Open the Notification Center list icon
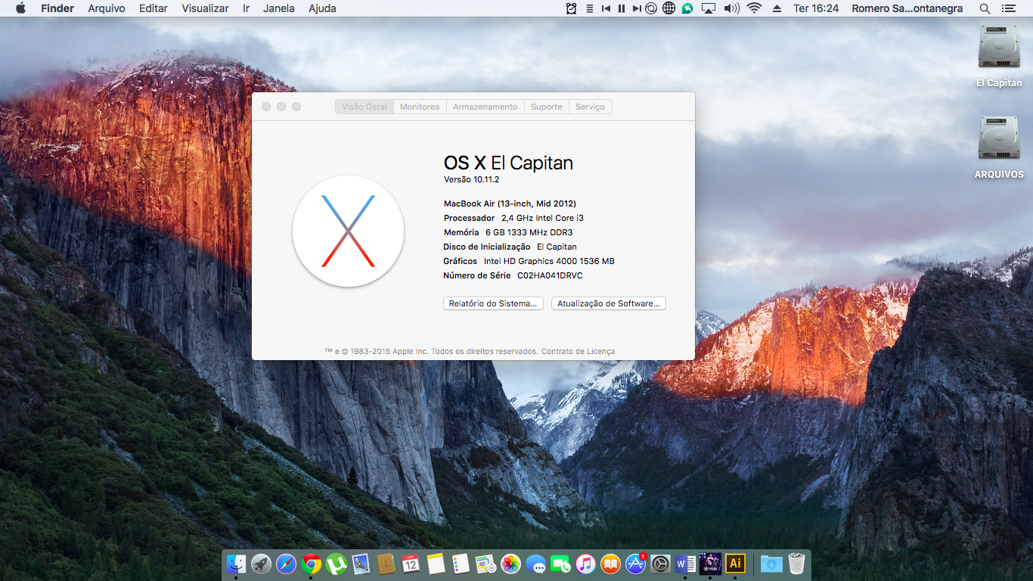 [1008, 8]
